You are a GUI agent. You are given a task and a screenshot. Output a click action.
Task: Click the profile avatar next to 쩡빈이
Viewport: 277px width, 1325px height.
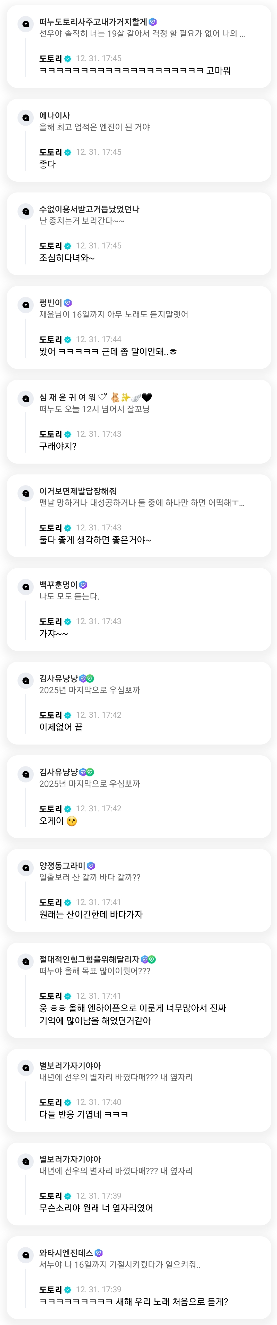(x=26, y=305)
